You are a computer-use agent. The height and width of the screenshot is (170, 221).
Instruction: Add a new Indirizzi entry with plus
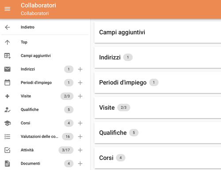pyautogui.click(x=80, y=69)
